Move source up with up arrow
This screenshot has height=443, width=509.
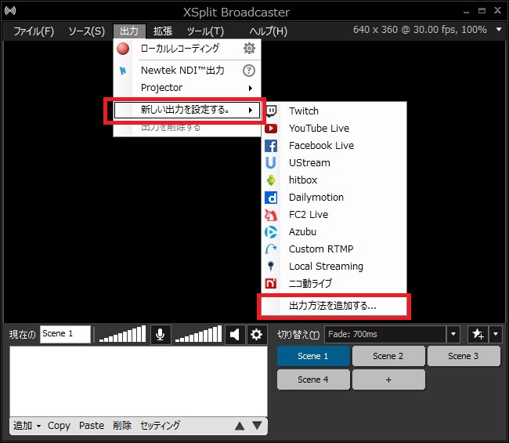click(x=240, y=426)
